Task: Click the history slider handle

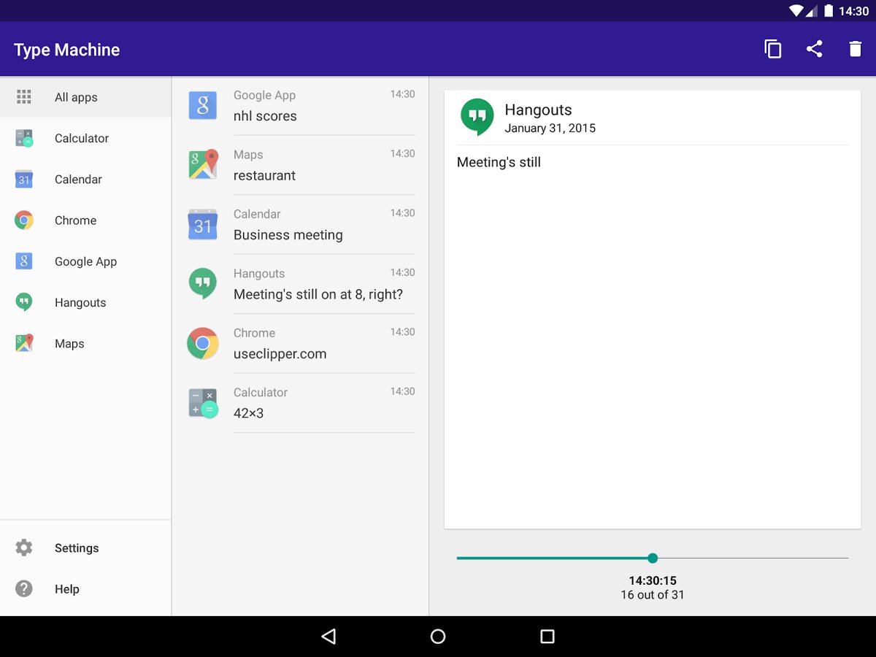Action: point(653,558)
